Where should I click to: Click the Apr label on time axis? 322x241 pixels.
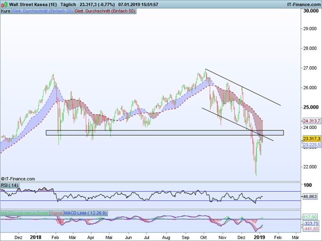(x=90, y=237)
